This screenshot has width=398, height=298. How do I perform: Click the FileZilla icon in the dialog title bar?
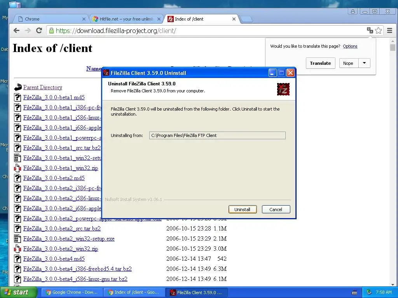pyautogui.click(x=106, y=73)
